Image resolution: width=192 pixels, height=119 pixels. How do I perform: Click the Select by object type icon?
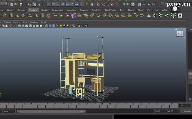click(x=34, y=4)
